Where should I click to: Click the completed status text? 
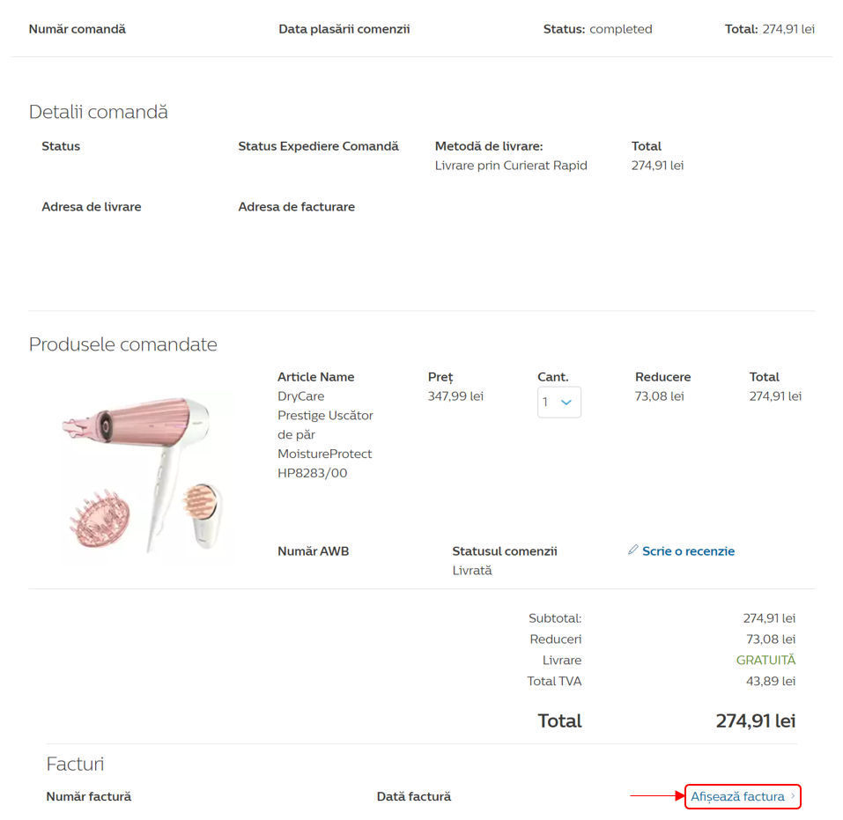(x=621, y=29)
